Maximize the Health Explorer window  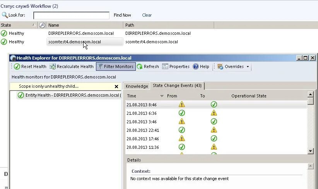click(305, 58)
